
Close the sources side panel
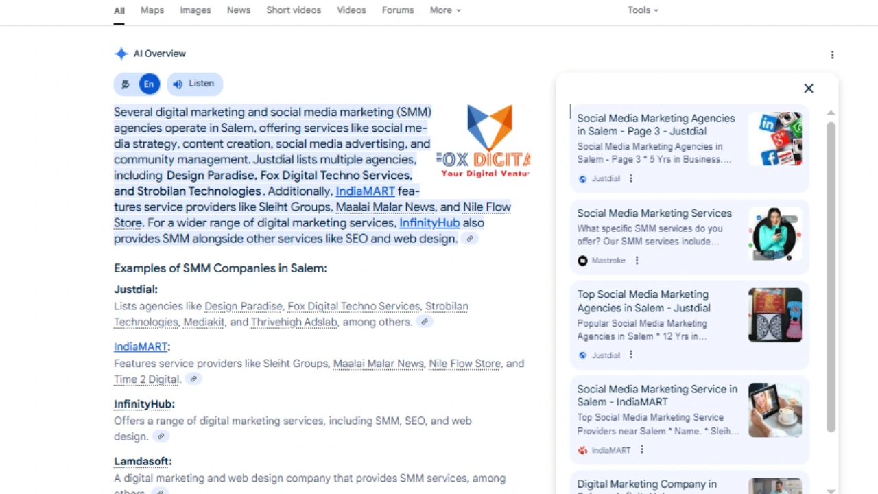pyautogui.click(x=809, y=88)
